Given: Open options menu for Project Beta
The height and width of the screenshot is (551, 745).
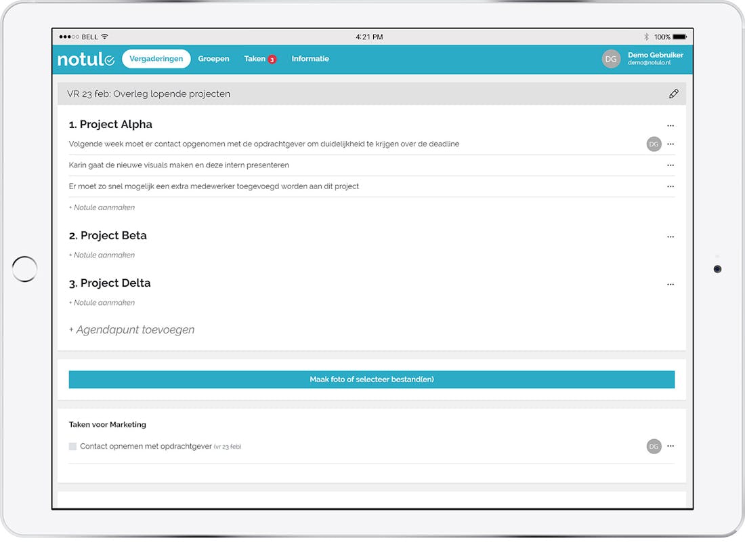Looking at the screenshot, I should click(x=670, y=237).
